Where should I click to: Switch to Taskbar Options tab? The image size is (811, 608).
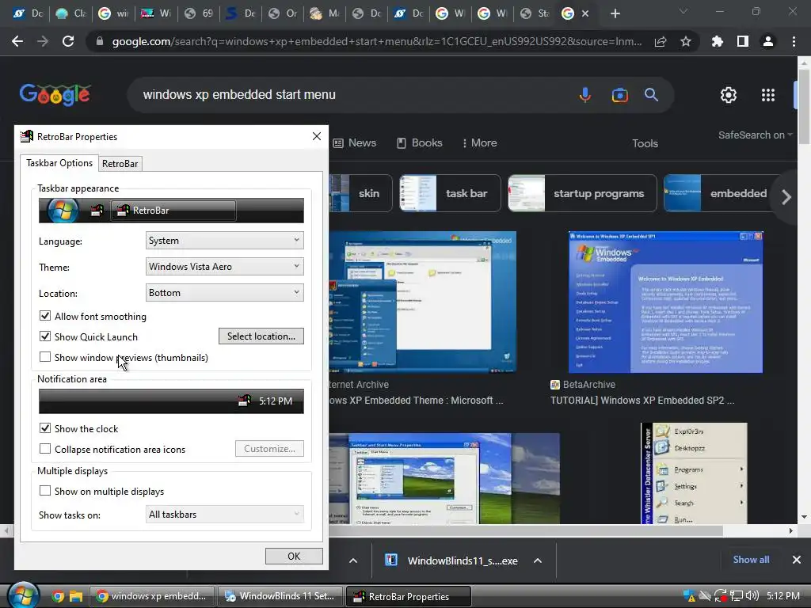(59, 163)
